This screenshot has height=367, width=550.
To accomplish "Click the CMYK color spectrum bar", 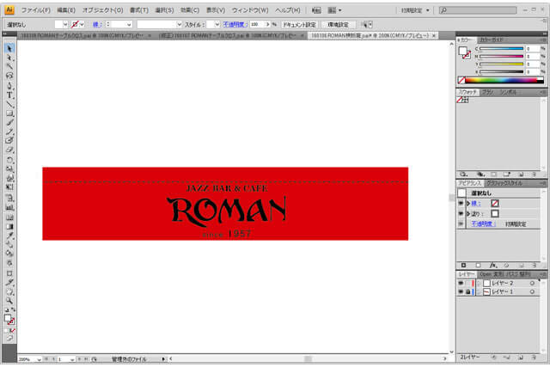I will tap(504, 80).
